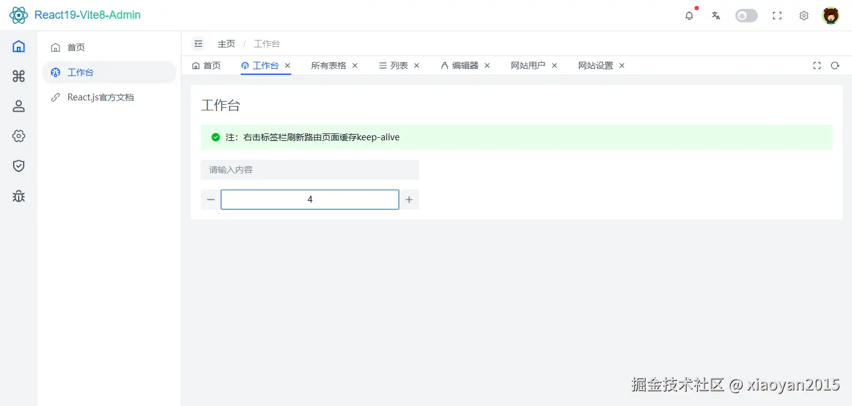
Task: Open 首页 in the side menu
Action: coord(109,47)
